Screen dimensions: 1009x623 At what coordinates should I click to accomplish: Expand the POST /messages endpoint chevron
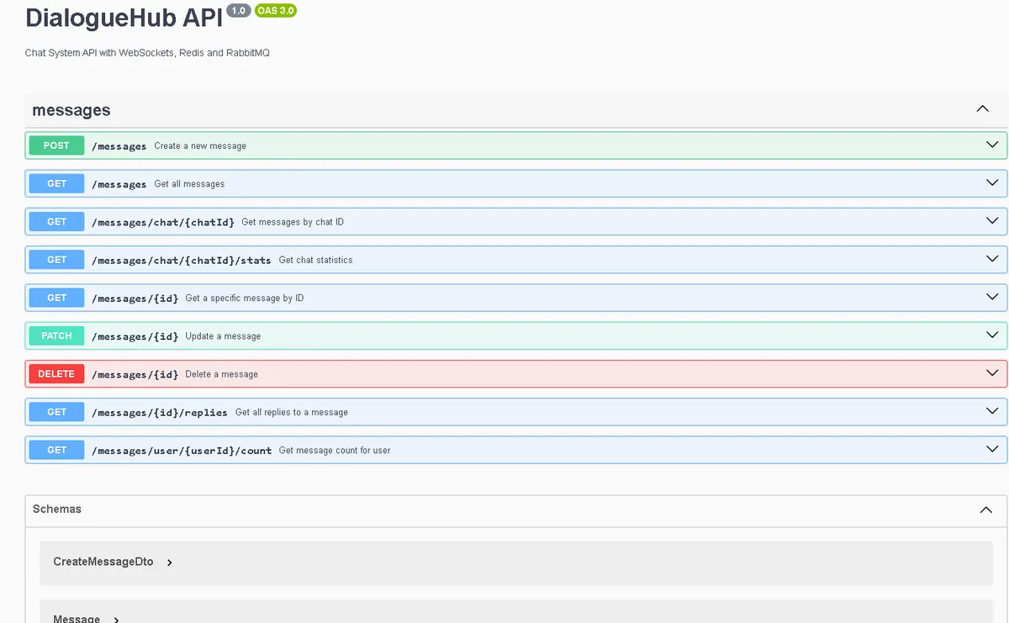(x=992, y=145)
